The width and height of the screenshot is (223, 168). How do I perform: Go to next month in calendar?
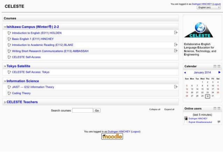point(220,72)
